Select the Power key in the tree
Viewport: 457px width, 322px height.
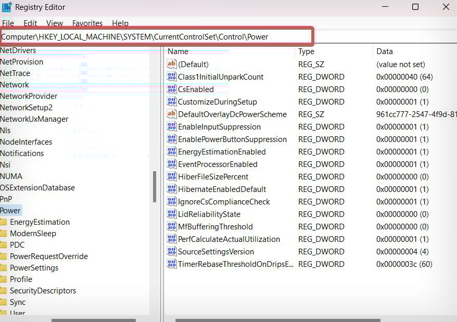[x=10, y=211]
